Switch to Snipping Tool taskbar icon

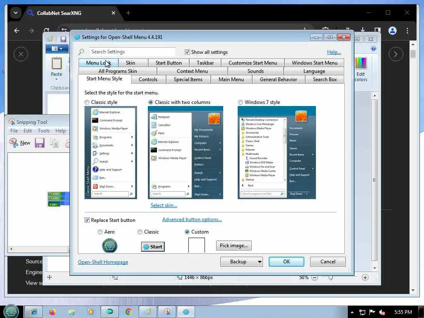pos(167,312)
